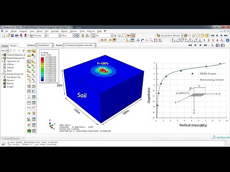Image resolution: width=230 pixels, height=172 pixels.
Task: Click the sync field output arrows icon
Action: pos(77,36)
